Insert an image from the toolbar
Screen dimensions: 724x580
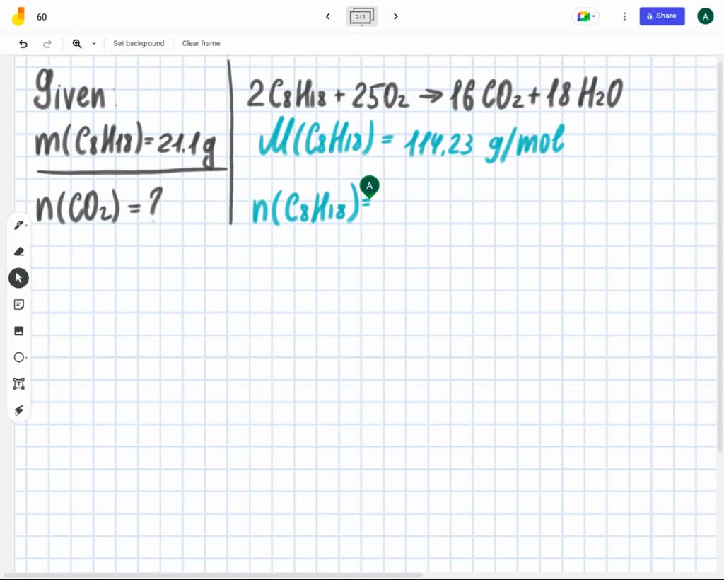tap(19, 330)
